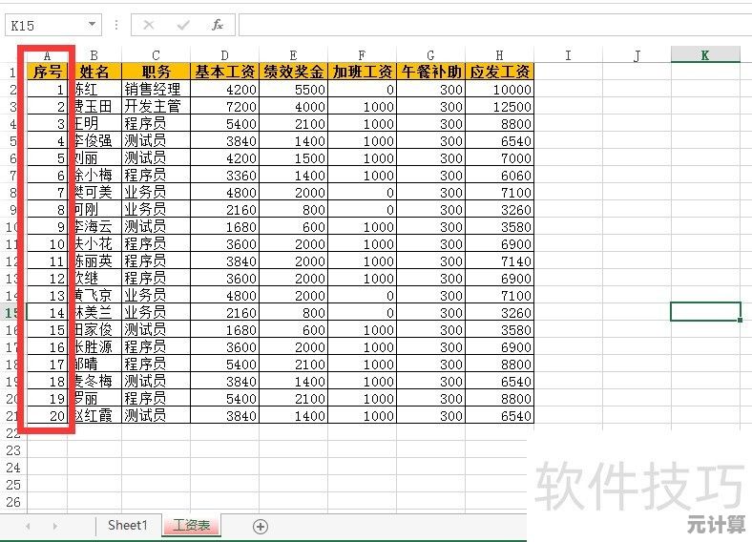The width and height of the screenshot is (752, 542).
Task: Select the 工资表 sheet tab
Action: [192, 526]
